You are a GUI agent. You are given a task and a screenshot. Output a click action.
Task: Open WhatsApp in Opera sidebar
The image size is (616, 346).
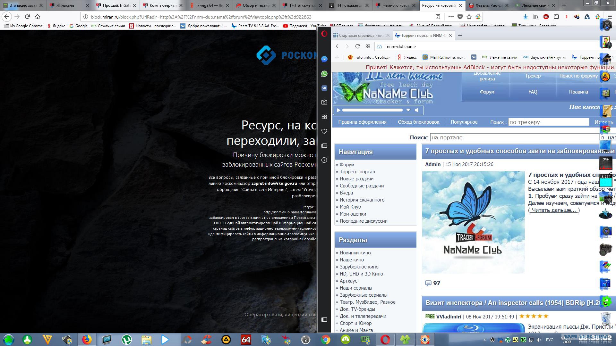coord(324,74)
